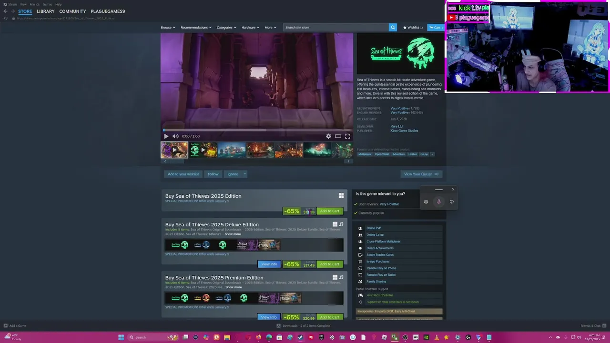Viewport: 610px width, 343px height.
Task: Click the store search magnifier button
Action: [x=393, y=28]
